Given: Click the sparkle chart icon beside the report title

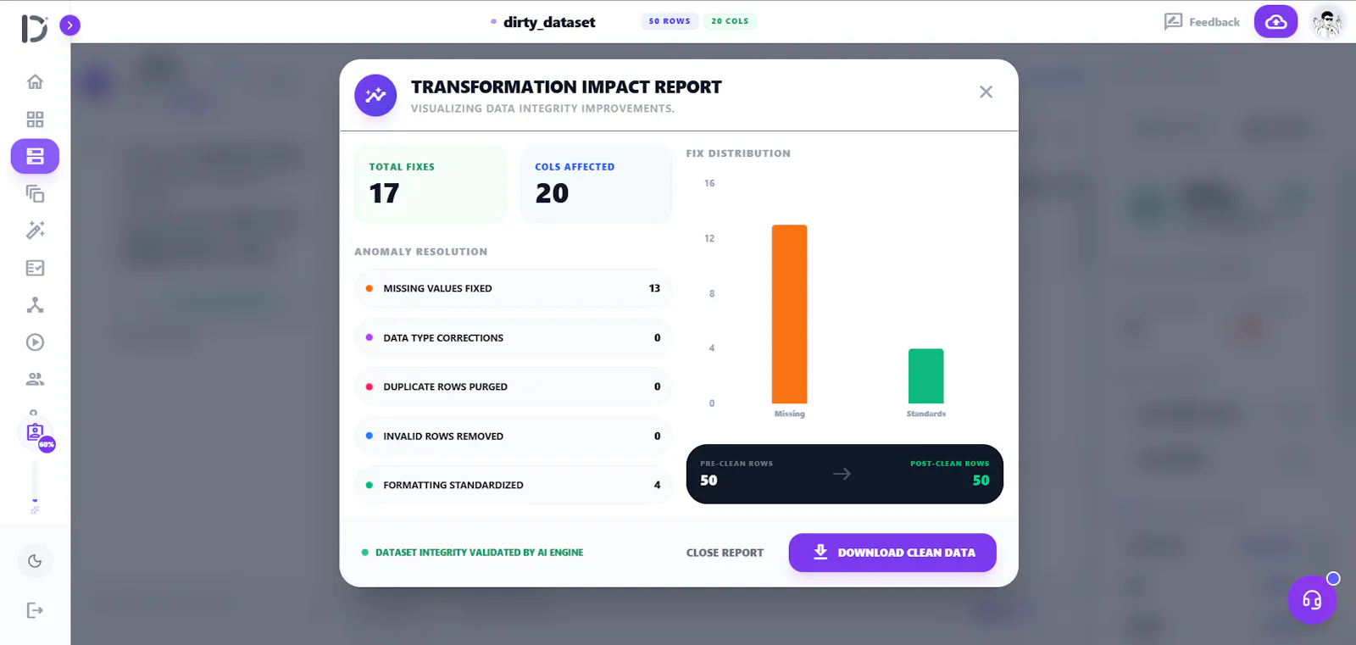Looking at the screenshot, I should [x=375, y=95].
